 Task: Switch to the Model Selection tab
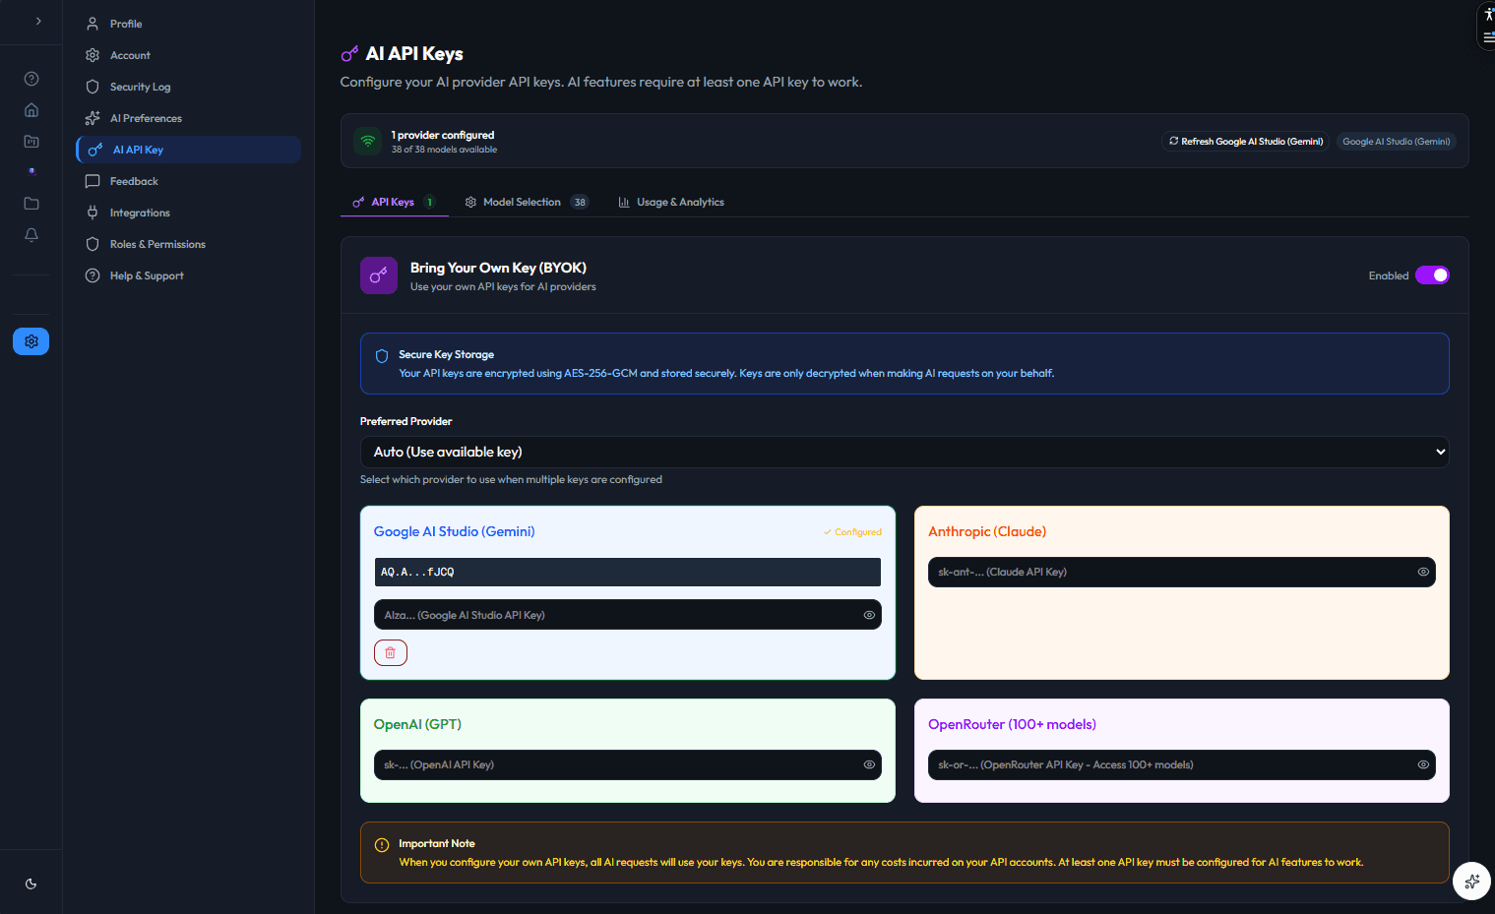[527, 202]
